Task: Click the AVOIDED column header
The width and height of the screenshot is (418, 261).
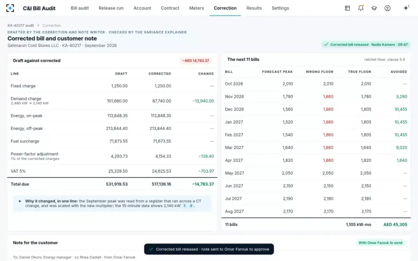Action: 399,72
